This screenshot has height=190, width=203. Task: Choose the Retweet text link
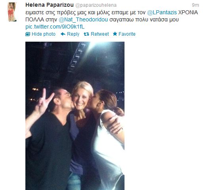point(100,34)
